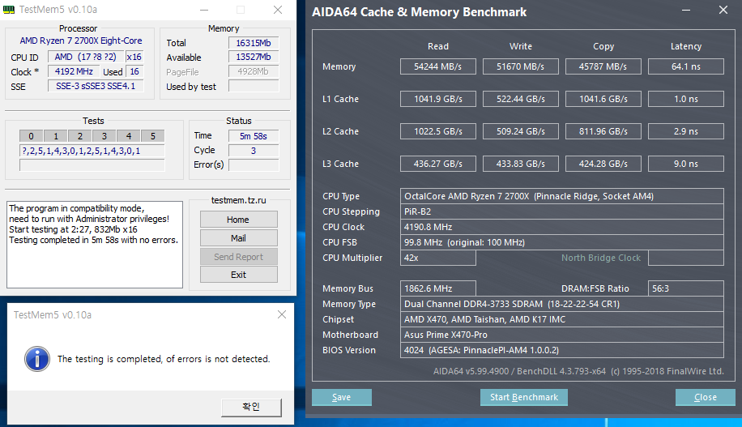Click Memory Latency value 64.1 ns
This screenshot has height=427, width=742.
tap(685, 66)
